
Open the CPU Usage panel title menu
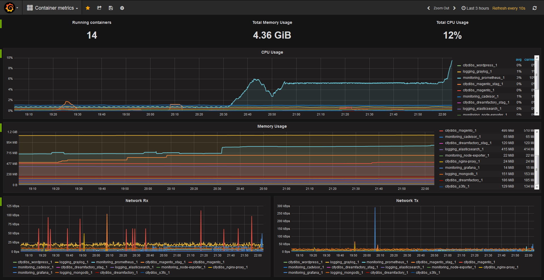pos(272,52)
